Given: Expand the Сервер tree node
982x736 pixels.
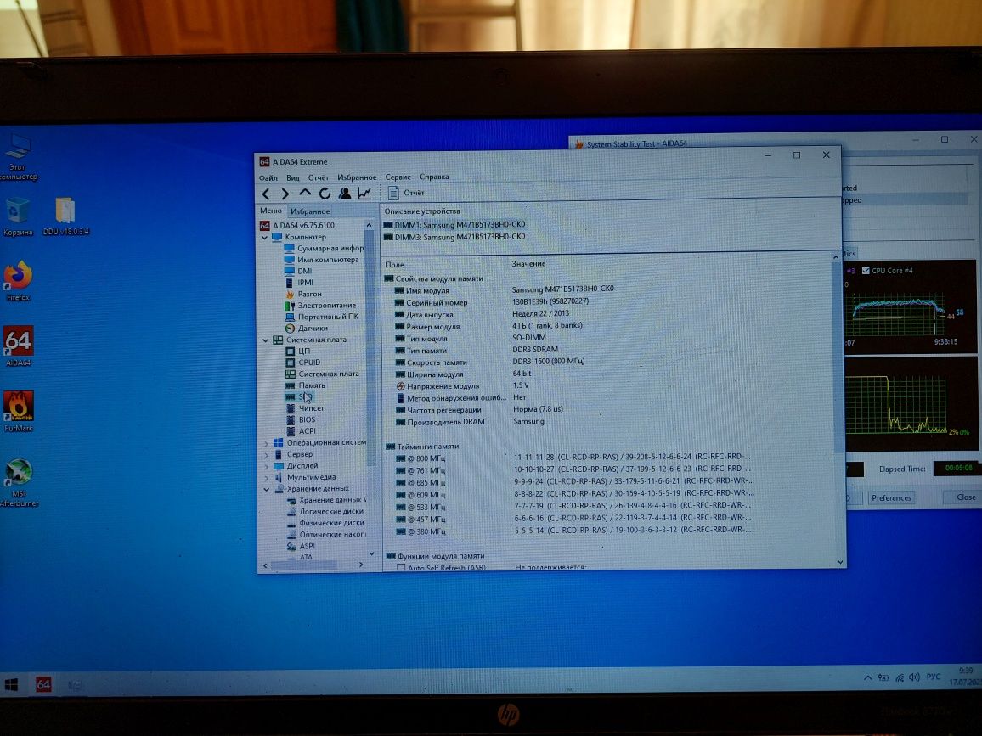Looking at the screenshot, I should click(266, 455).
